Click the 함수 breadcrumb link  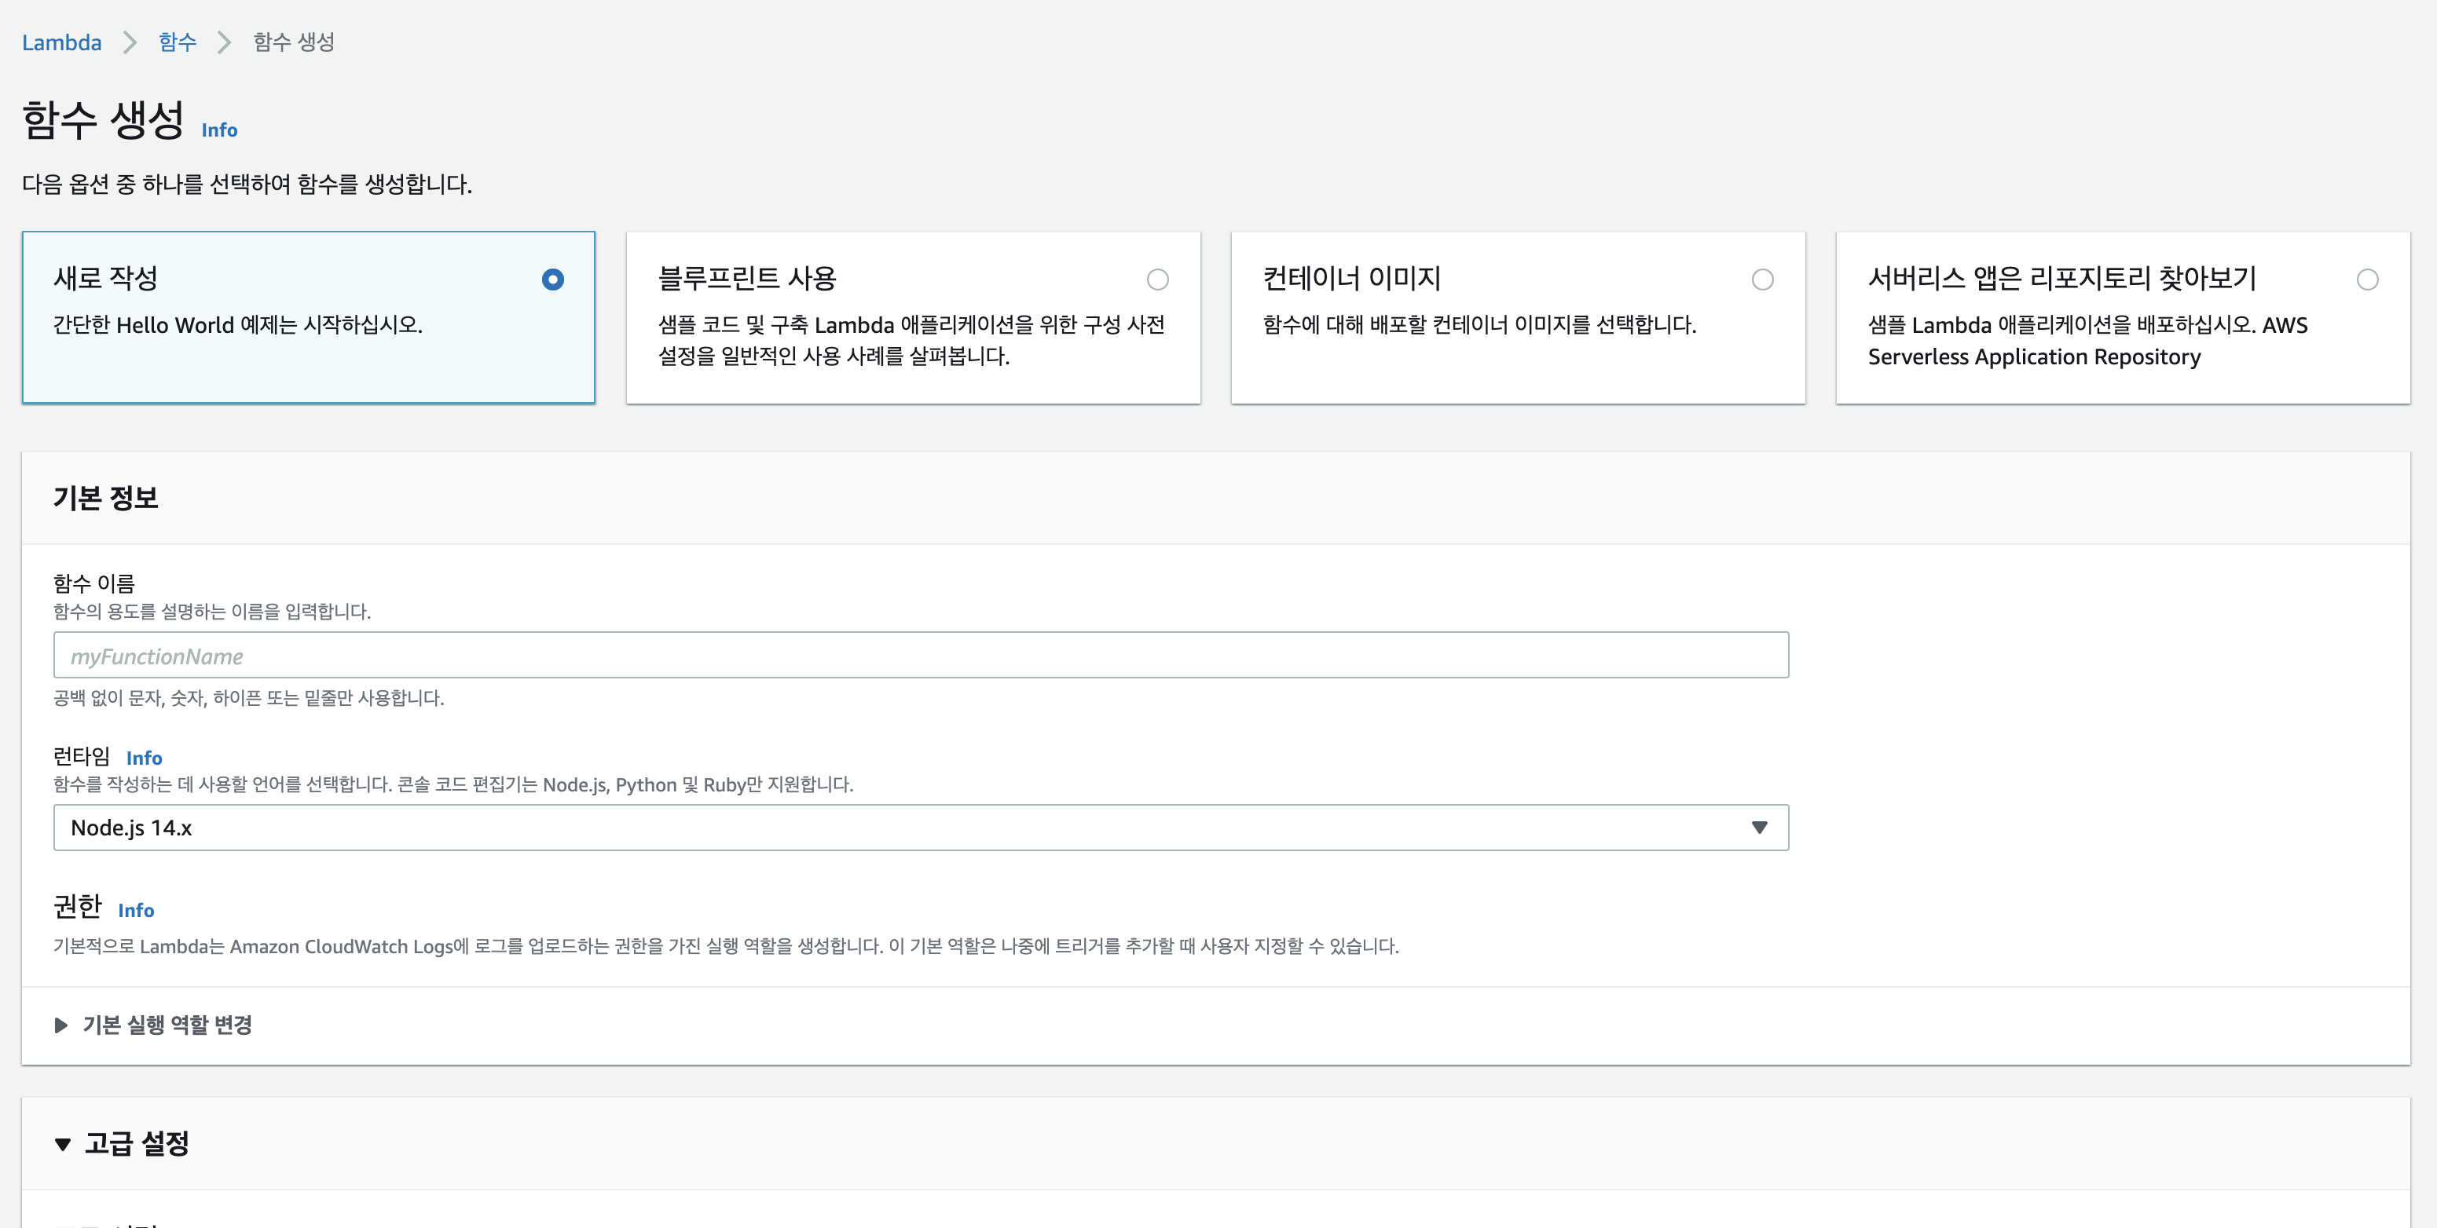point(177,42)
